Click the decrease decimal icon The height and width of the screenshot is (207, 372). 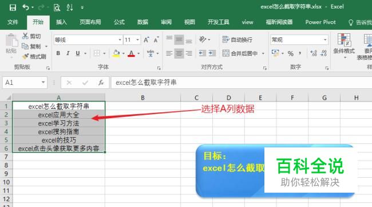[x=323, y=53]
